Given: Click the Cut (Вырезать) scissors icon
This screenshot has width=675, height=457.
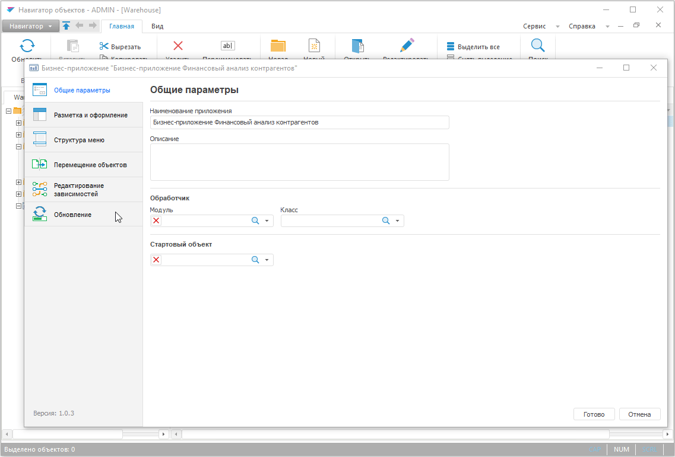Looking at the screenshot, I should (x=104, y=47).
